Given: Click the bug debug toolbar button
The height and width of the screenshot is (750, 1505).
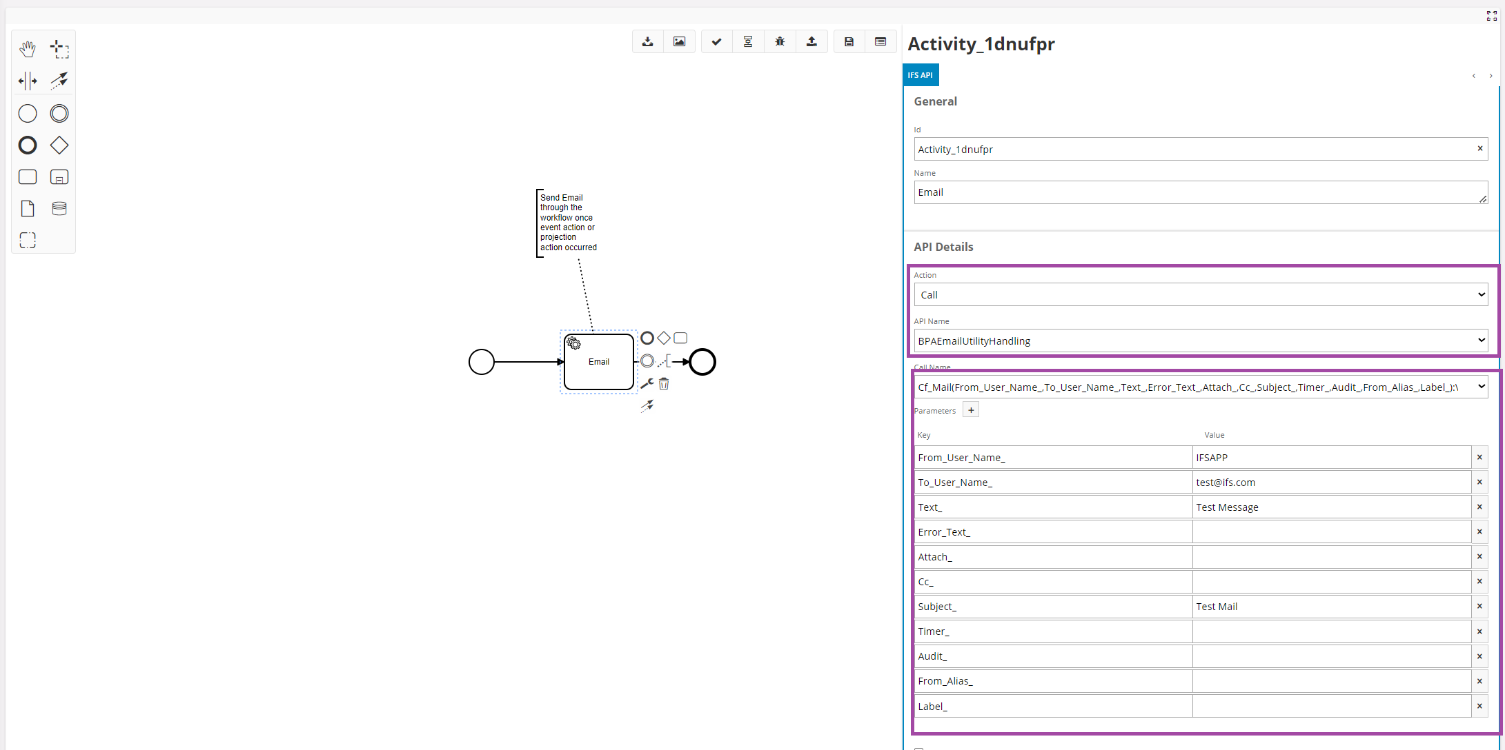Looking at the screenshot, I should point(780,42).
